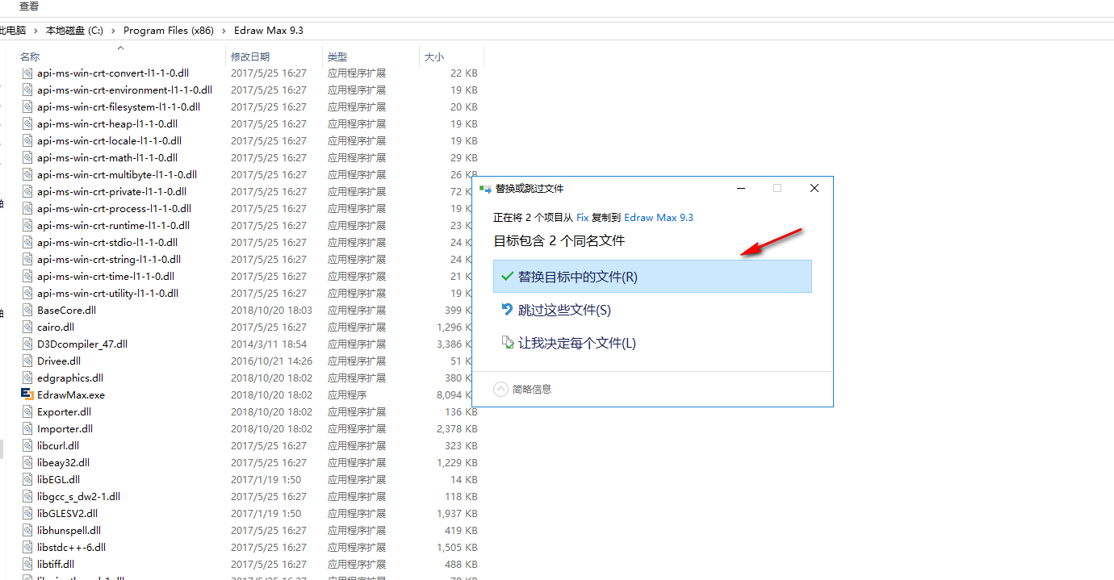The width and height of the screenshot is (1114, 580).
Task: Select the Importer.dll file name
Action: coord(65,428)
